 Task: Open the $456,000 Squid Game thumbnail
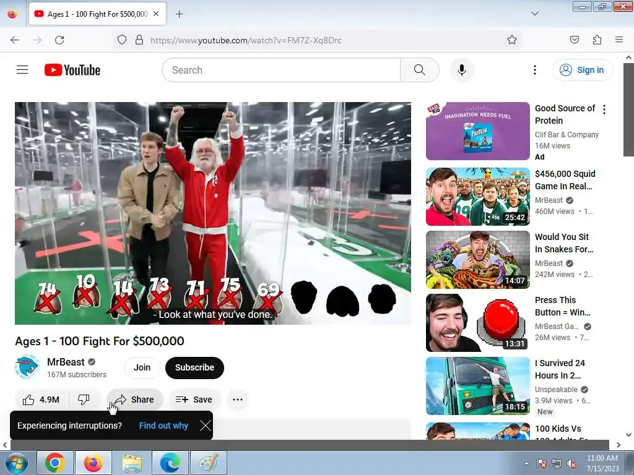click(x=477, y=197)
